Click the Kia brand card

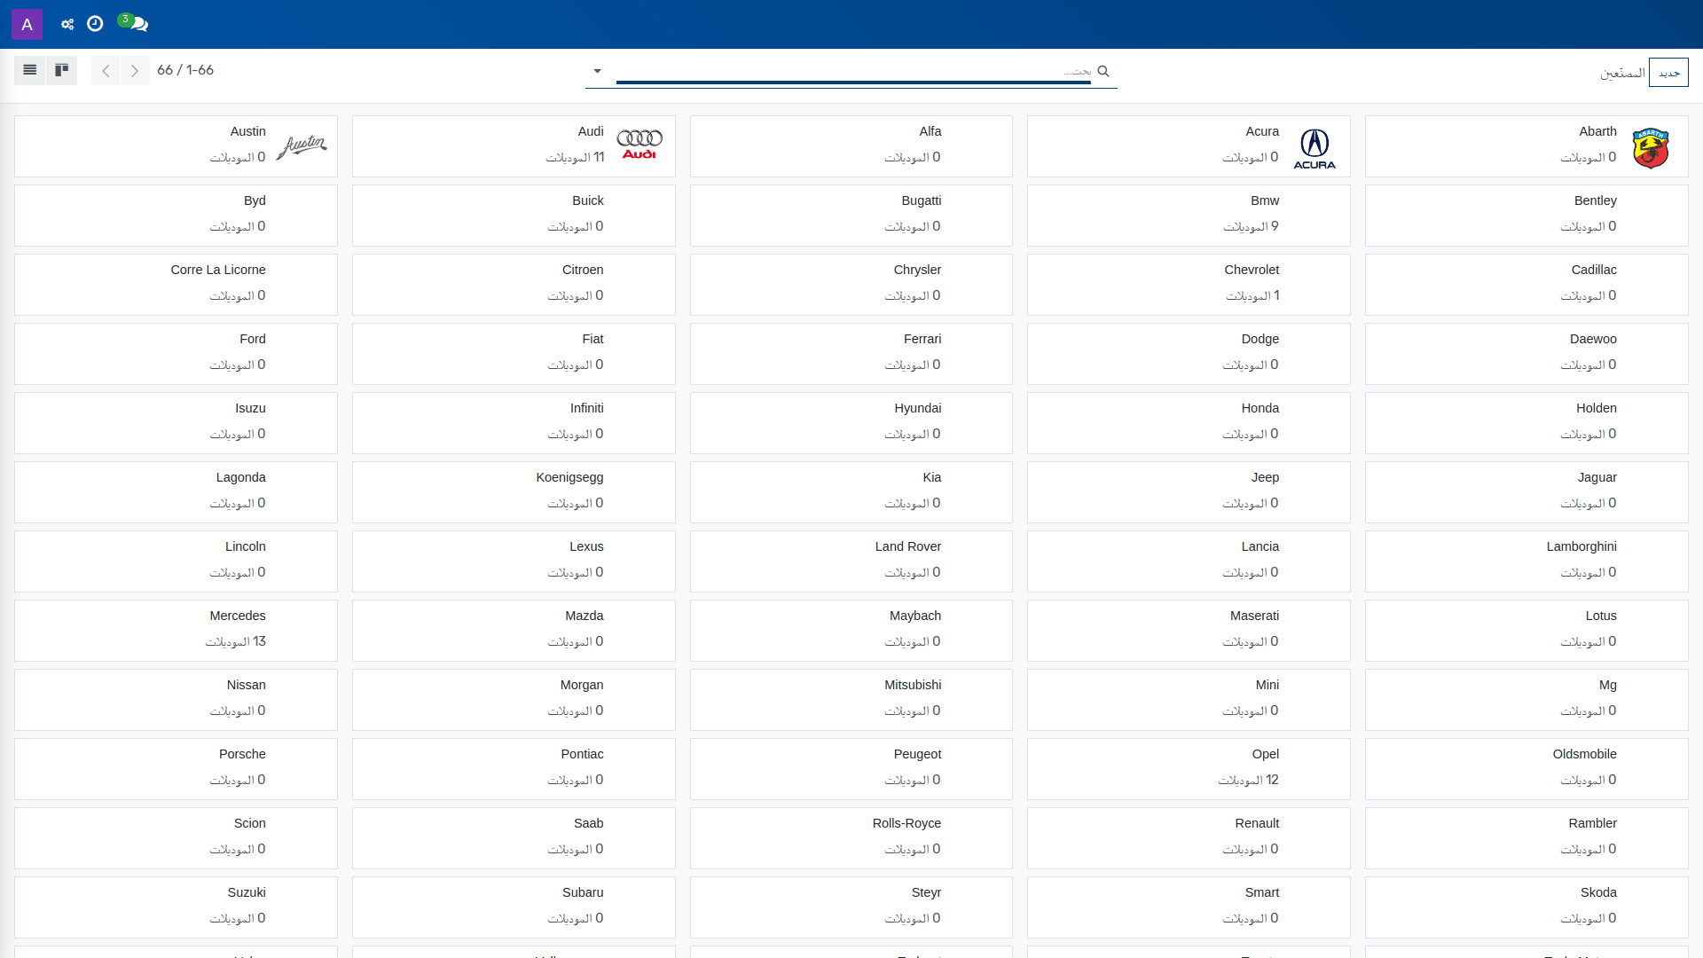tap(851, 492)
